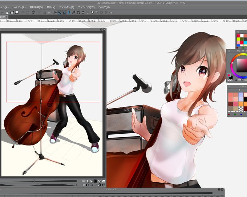Image resolution: width=247 pixels, height=197 pixels.
Task: Select the transparent color checker strip
Action: 230,80
